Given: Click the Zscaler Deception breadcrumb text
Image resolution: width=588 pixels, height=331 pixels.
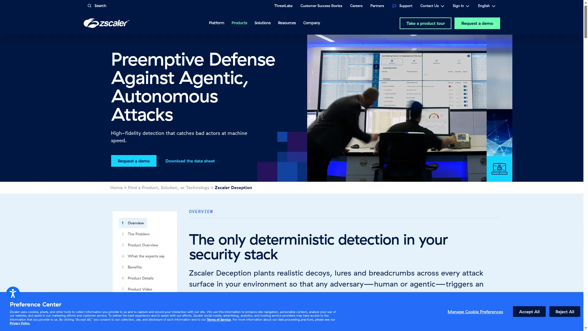Looking at the screenshot, I should pyautogui.click(x=233, y=188).
